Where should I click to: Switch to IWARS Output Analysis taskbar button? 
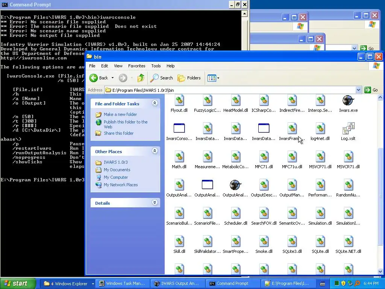(x=177, y=284)
